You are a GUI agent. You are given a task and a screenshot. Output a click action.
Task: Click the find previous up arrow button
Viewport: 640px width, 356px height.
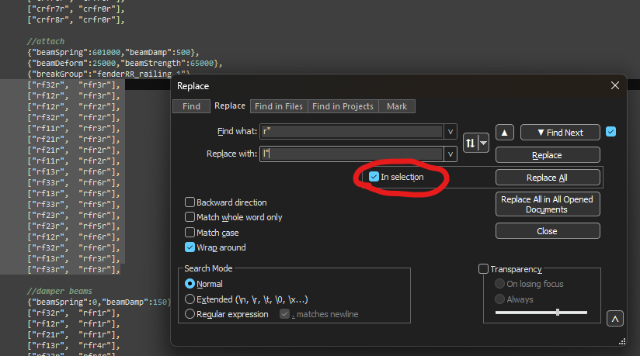(x=504, y=133)
